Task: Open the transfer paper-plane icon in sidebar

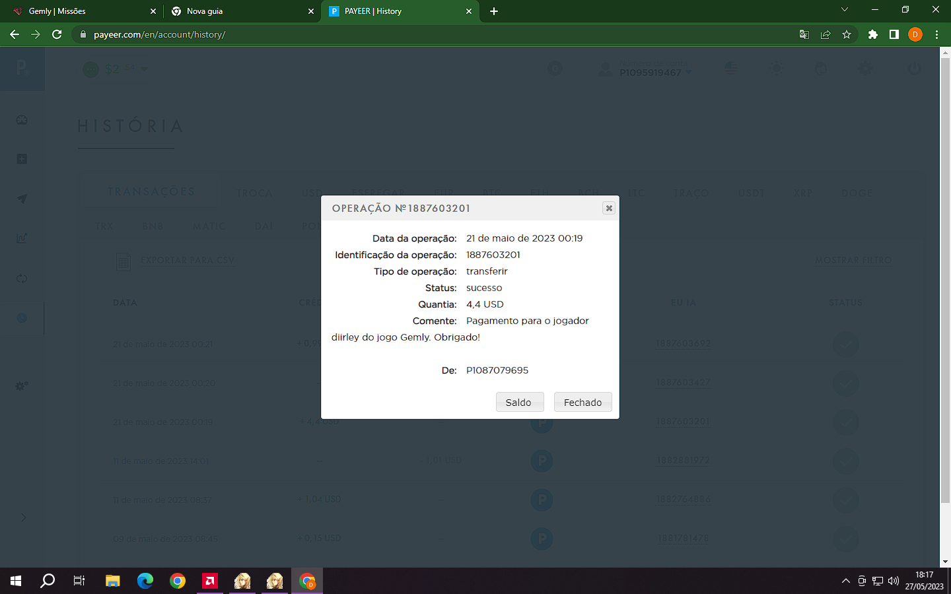Action: [x=22, y=199]
